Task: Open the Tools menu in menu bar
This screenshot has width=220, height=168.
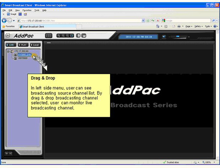Action: [37, 10]
